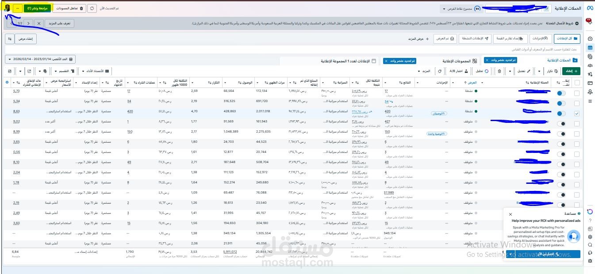Click مراجعة ونشر publish button
The height and width of the screenshot is (274, 595).
38,8
